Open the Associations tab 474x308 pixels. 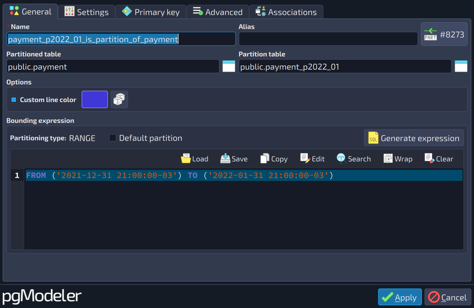[x=286, y=12]
